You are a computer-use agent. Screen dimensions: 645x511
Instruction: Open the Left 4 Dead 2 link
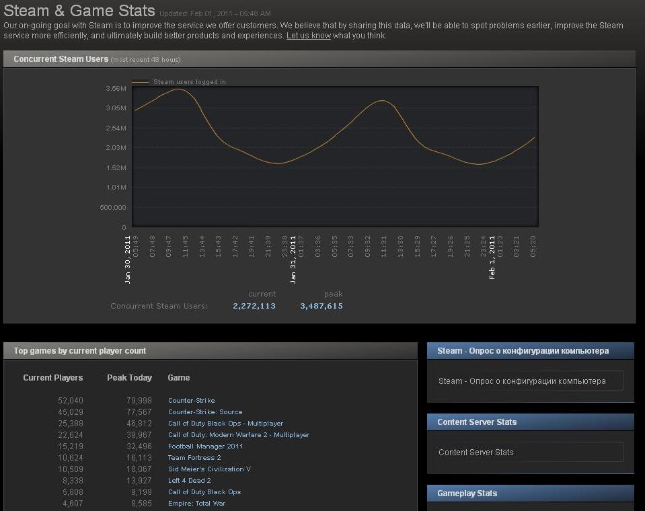(x=189, y=481)
